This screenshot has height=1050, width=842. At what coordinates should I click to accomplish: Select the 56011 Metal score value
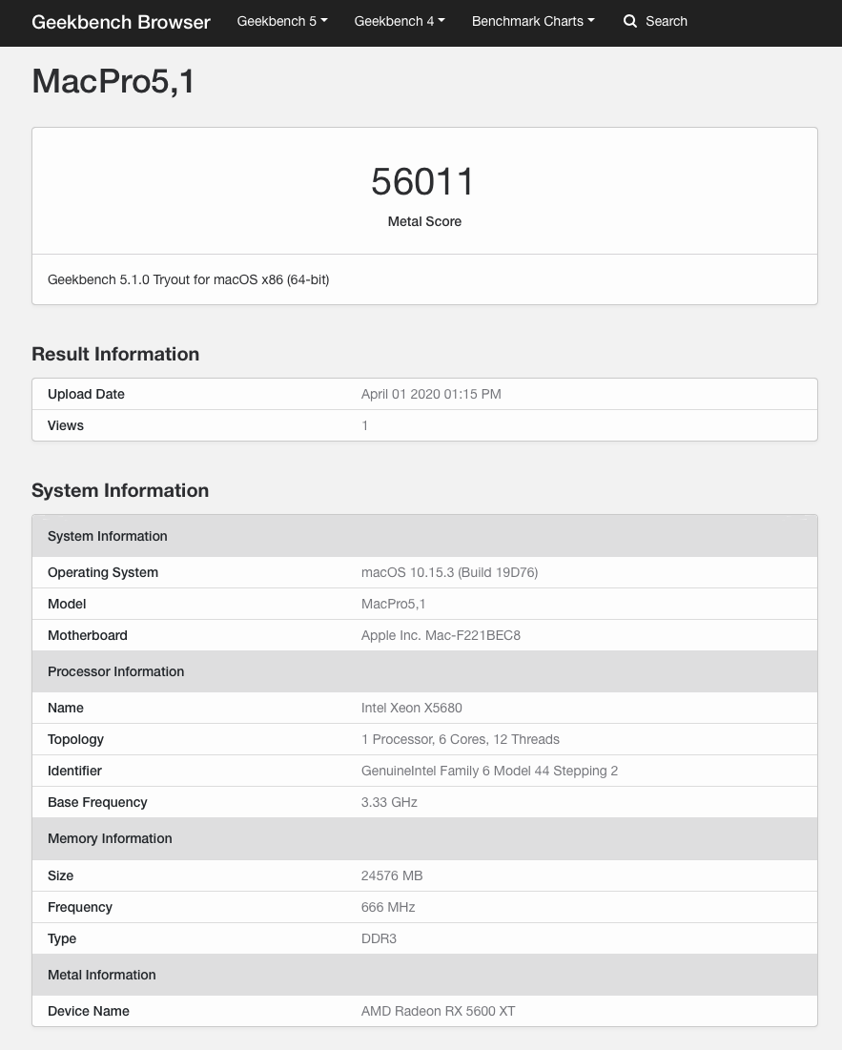[423, 182]
